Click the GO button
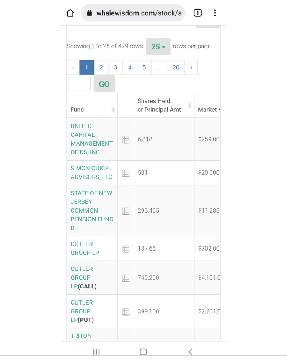 click(x=104, y=84)
